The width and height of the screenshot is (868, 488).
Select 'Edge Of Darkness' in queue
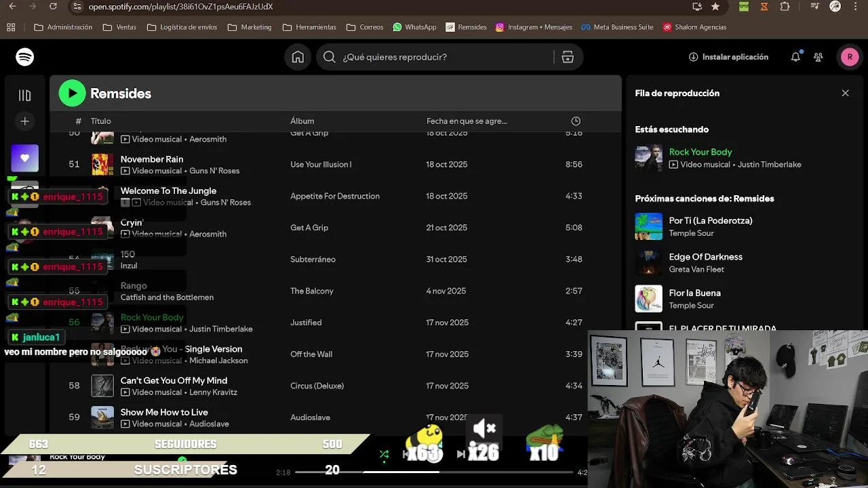tap(705, 257)
